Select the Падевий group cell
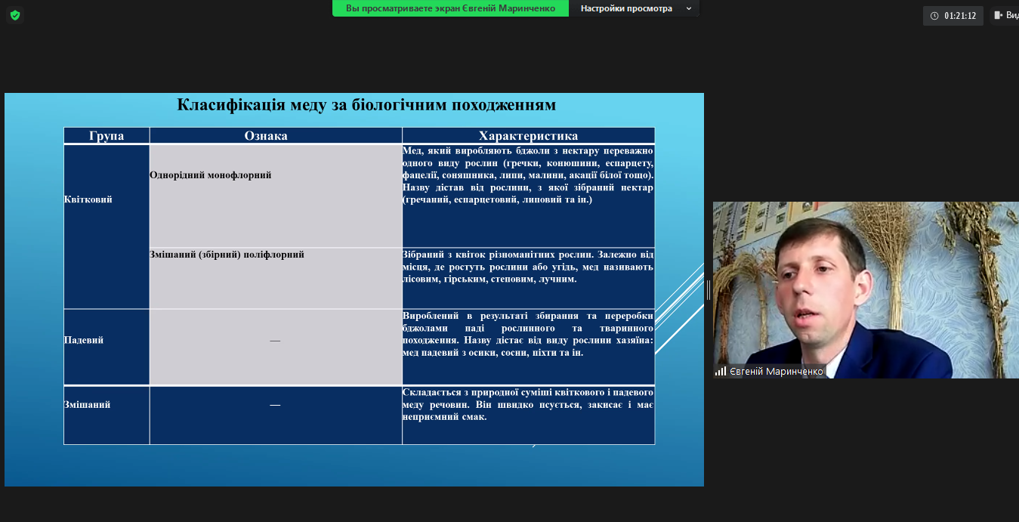Image resolution: width=1019 pixels, height=522 pixels. point(84,340)
